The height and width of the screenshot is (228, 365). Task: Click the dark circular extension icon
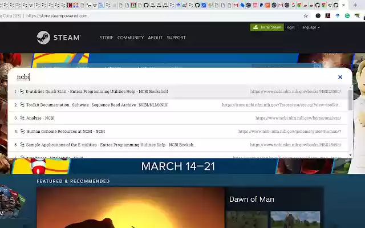[x=318, y=16]
